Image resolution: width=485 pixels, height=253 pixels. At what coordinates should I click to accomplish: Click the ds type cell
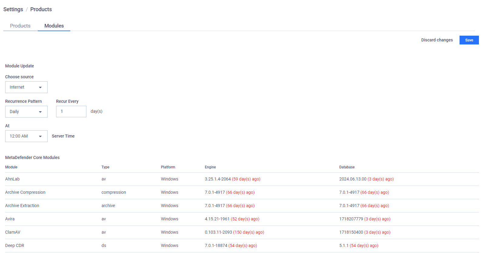[x=104, y=245]
